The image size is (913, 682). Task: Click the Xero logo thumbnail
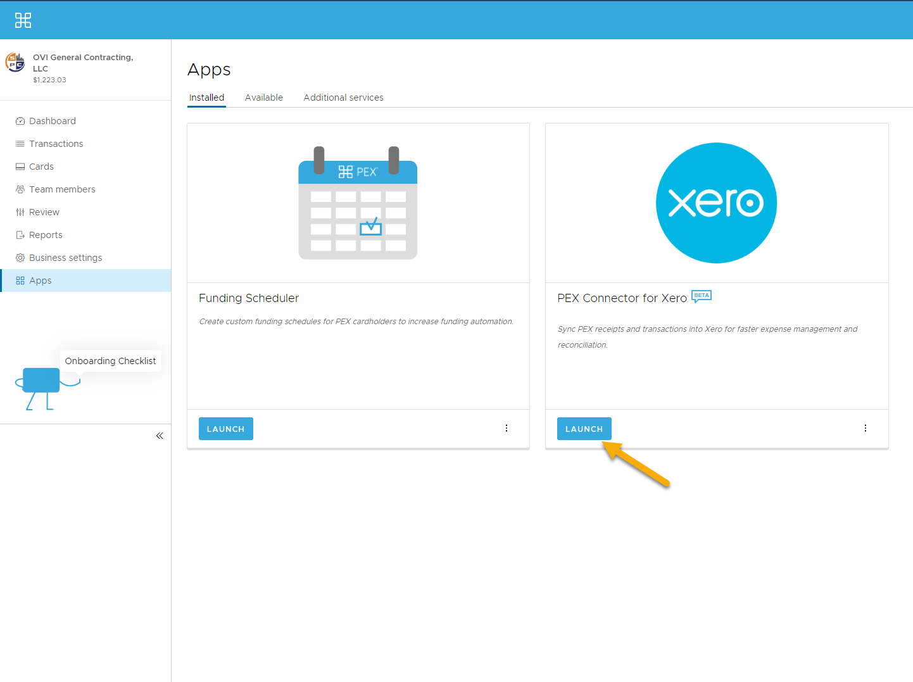pos(716,203)
